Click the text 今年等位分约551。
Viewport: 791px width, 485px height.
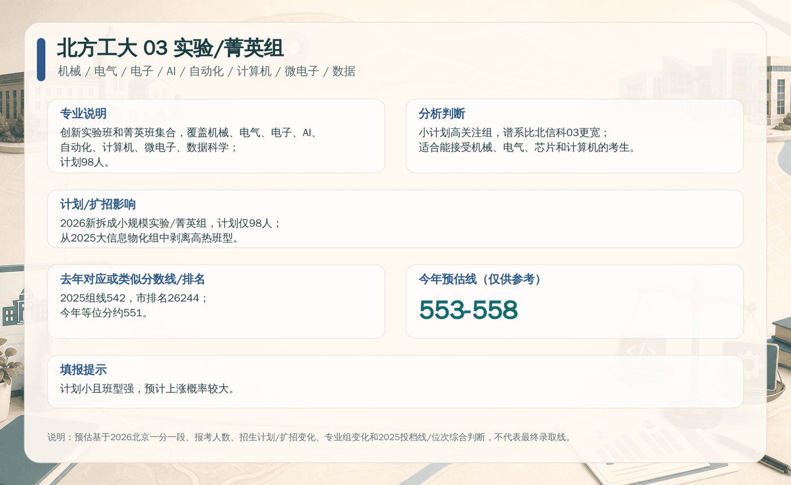click(105, 312)
